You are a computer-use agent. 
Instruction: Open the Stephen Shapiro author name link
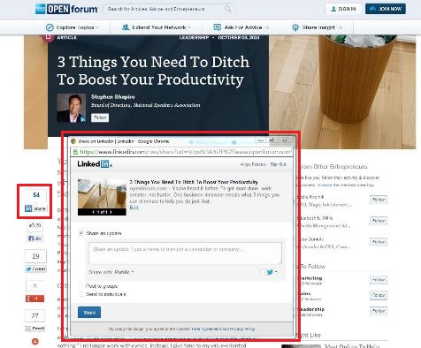(x=113, y=96)
